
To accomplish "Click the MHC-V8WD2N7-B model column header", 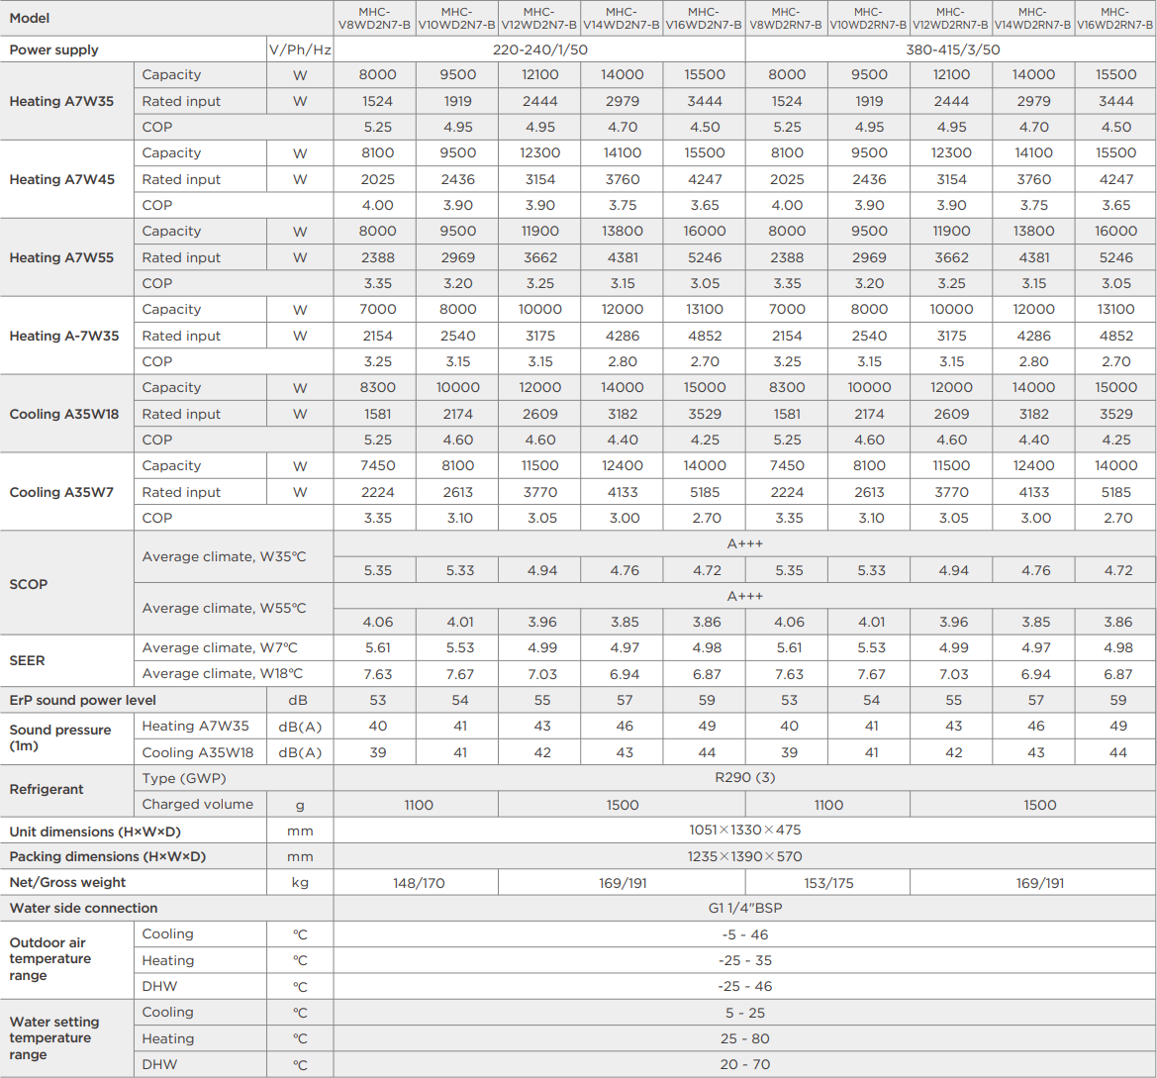I will click(x=374, y=18).
